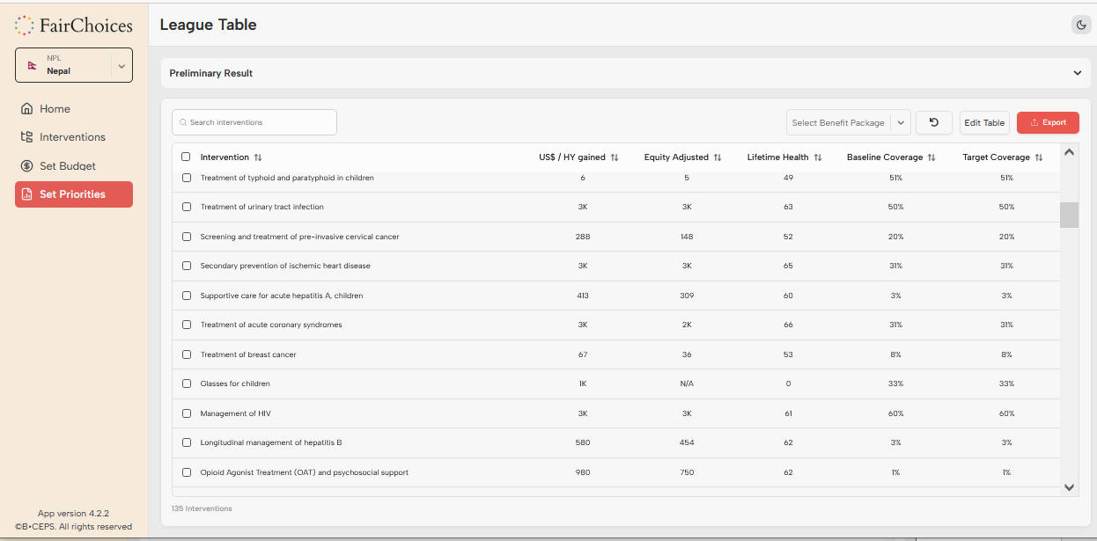The height and width of the screenshot is (541, 1097).
Task: Open Set Budget page
Action: click(68, 166)
